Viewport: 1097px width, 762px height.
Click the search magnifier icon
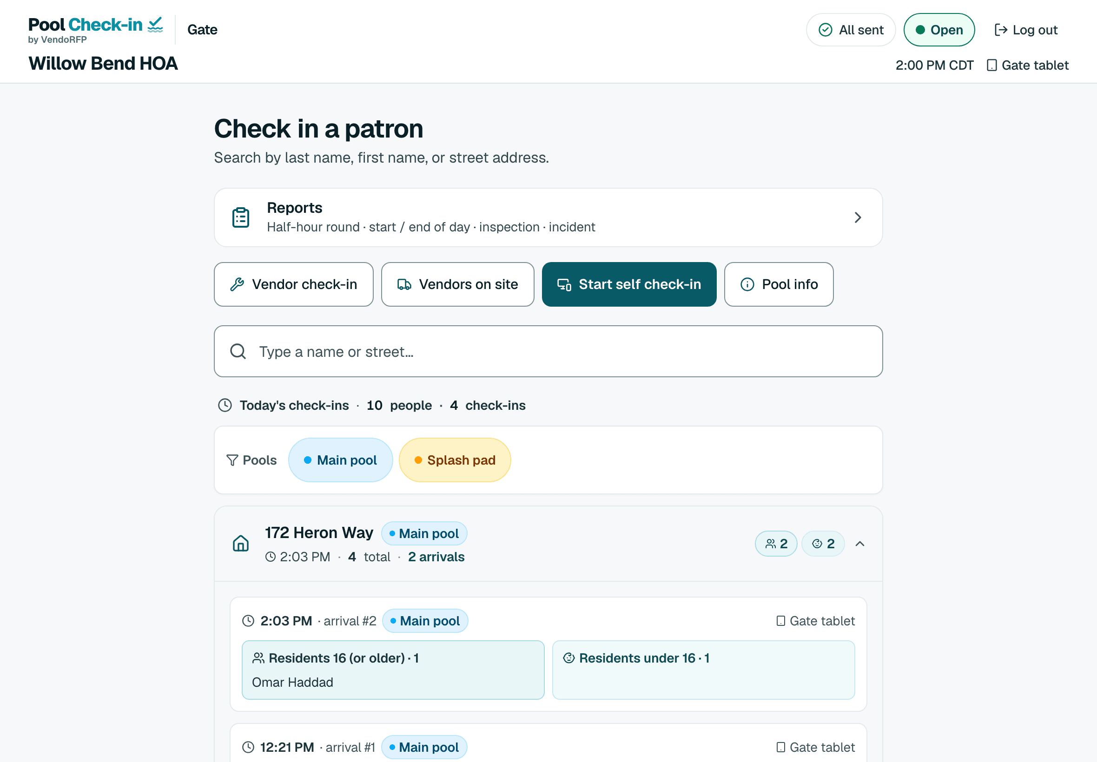(x=238, y=352)
